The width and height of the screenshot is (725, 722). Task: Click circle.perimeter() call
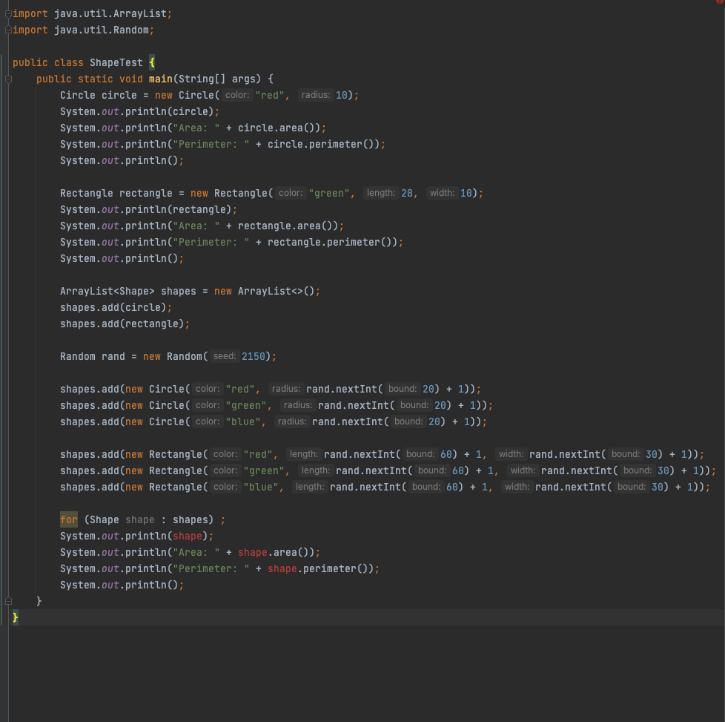tap(323, 145)
